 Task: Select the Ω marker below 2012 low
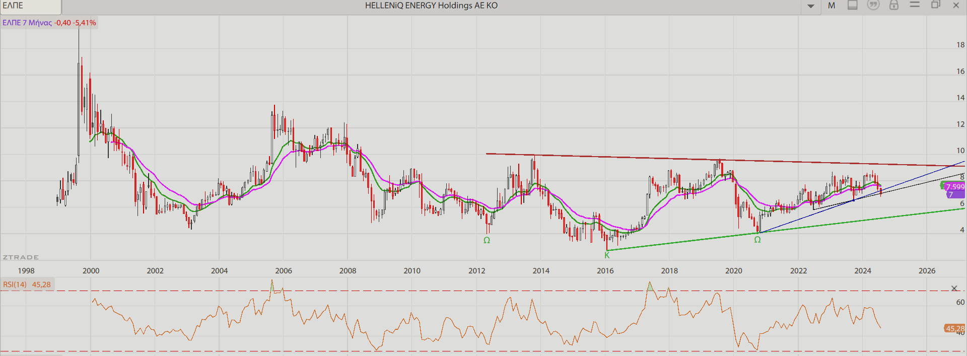tap(487, 240)
